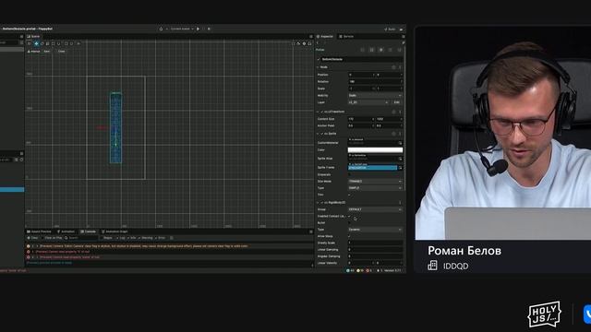Open the Current Scene preview dropdown
This screenshot has height=332, width=591.
point(182,29)
